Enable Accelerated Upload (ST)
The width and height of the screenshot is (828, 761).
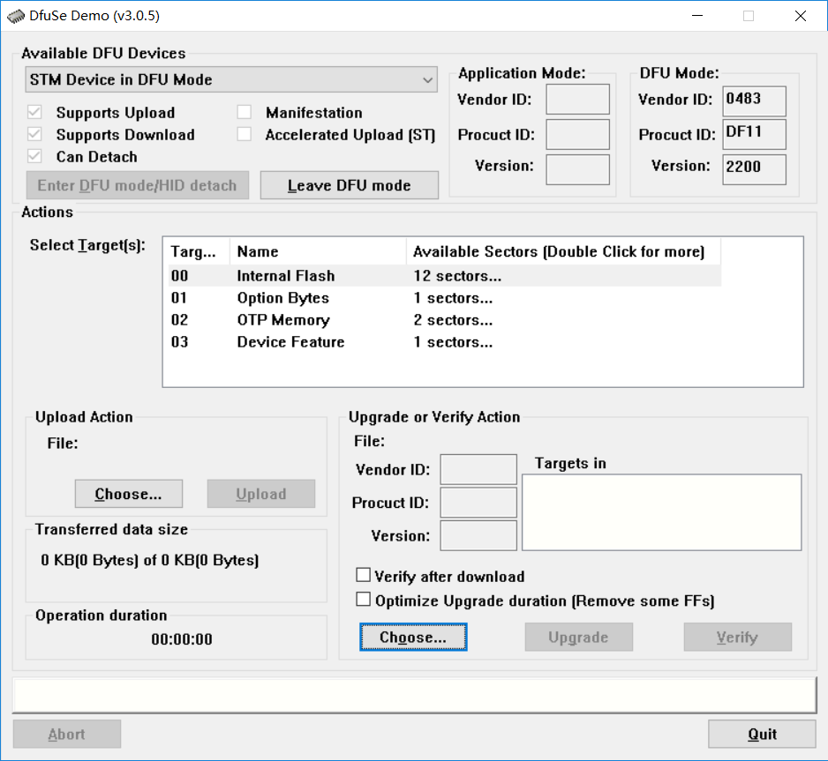[244, 134]
